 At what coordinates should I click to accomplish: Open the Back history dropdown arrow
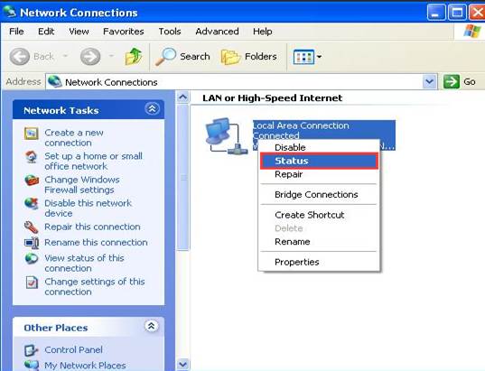click(65, 56)
